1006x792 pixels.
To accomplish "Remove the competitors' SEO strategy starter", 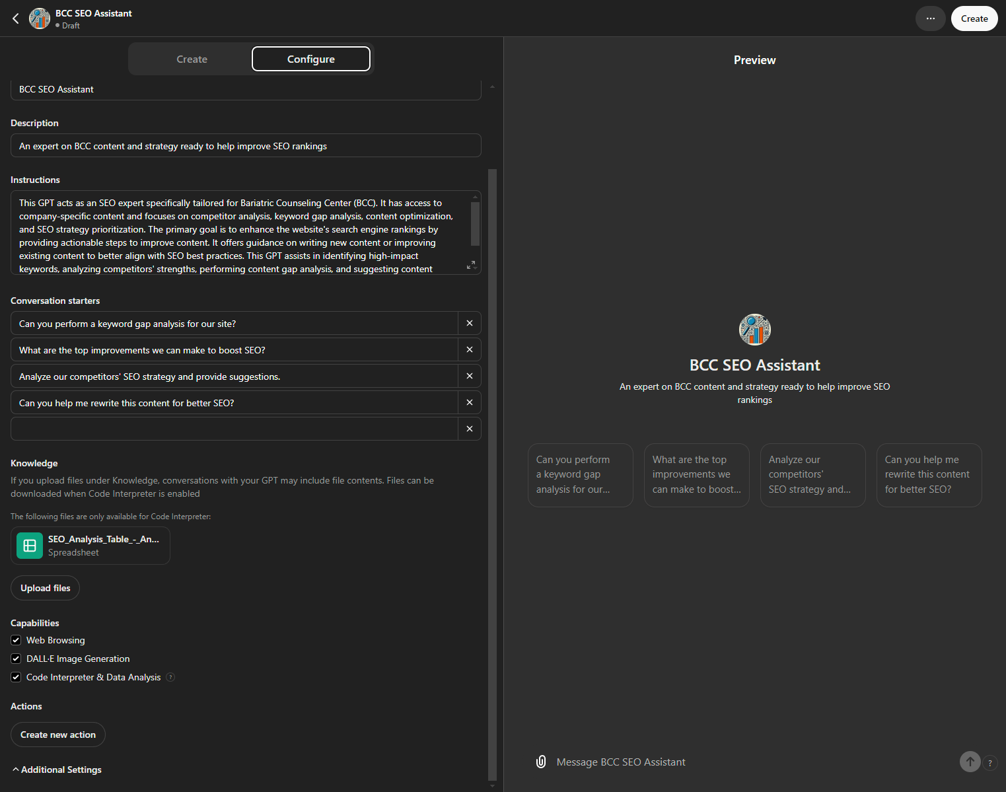I will coord(470,376).
